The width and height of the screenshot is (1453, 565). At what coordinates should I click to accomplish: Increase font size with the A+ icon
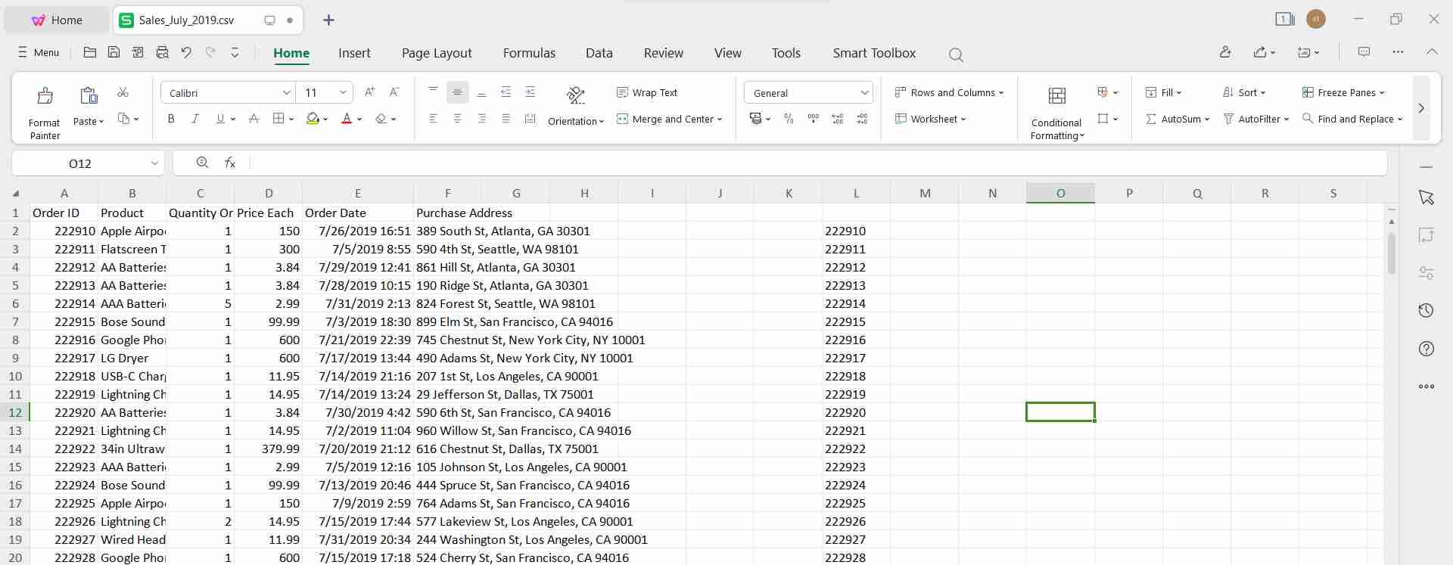click(x=369, y=92)
